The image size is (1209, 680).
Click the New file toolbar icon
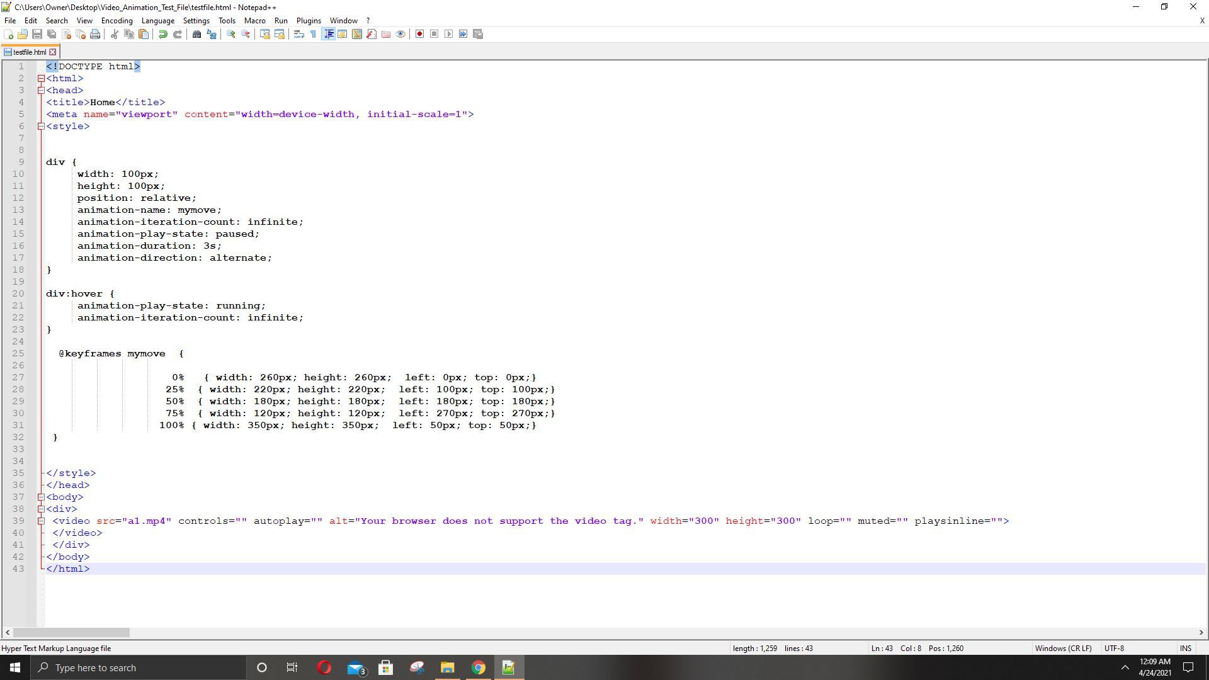tap(9, 34)
